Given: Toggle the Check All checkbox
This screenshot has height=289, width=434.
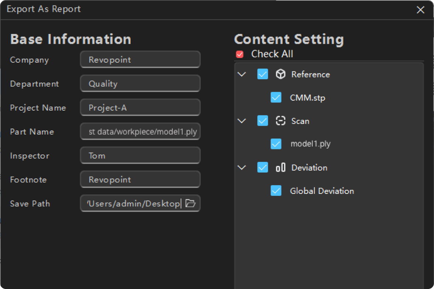Looking at the screenshot, I should 240,55.
